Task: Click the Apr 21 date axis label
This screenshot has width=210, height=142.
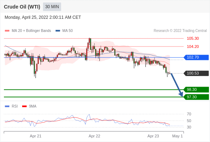Action: click(36, 136)
